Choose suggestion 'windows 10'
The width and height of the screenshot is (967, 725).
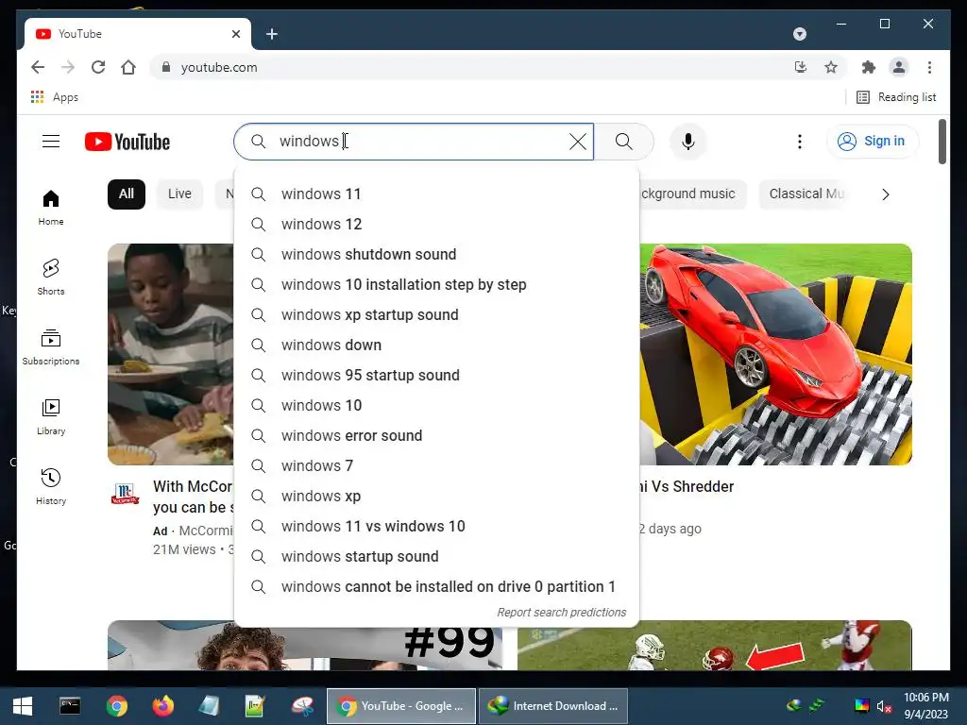click(x=436, y=406)
